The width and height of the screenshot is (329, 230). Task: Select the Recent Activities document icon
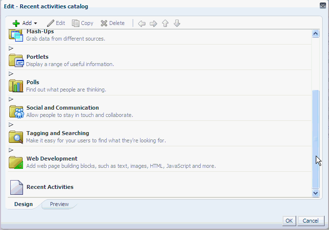17,187
